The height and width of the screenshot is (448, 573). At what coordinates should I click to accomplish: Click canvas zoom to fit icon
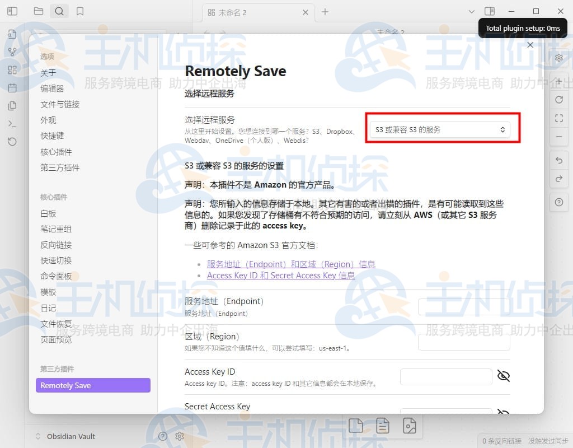click(x=559, y=118)
